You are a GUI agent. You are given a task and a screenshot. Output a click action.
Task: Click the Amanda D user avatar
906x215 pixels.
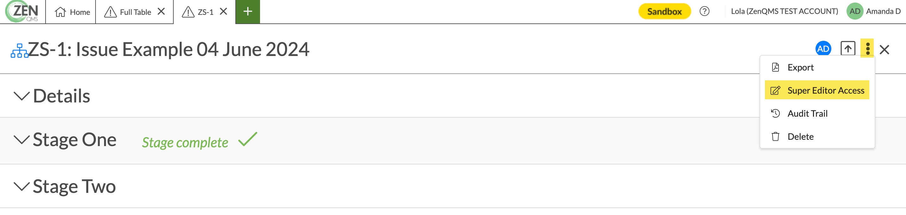click(x=854, y=11)
